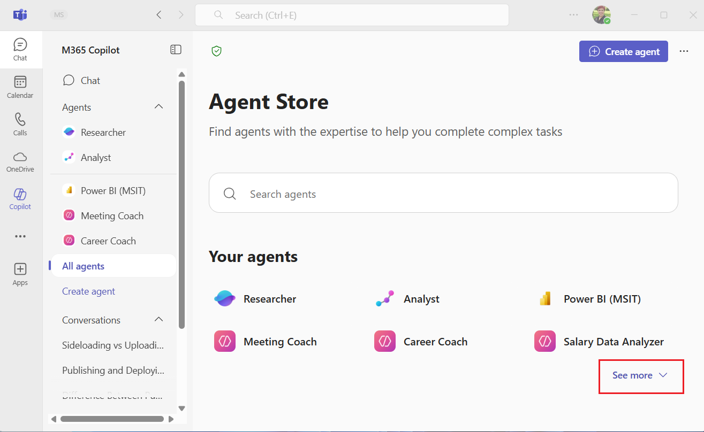Open more options next to Create agent

point(684,51)
